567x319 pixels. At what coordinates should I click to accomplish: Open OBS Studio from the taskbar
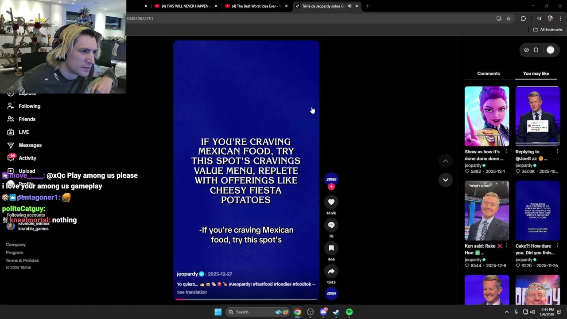tap(310, 312)
